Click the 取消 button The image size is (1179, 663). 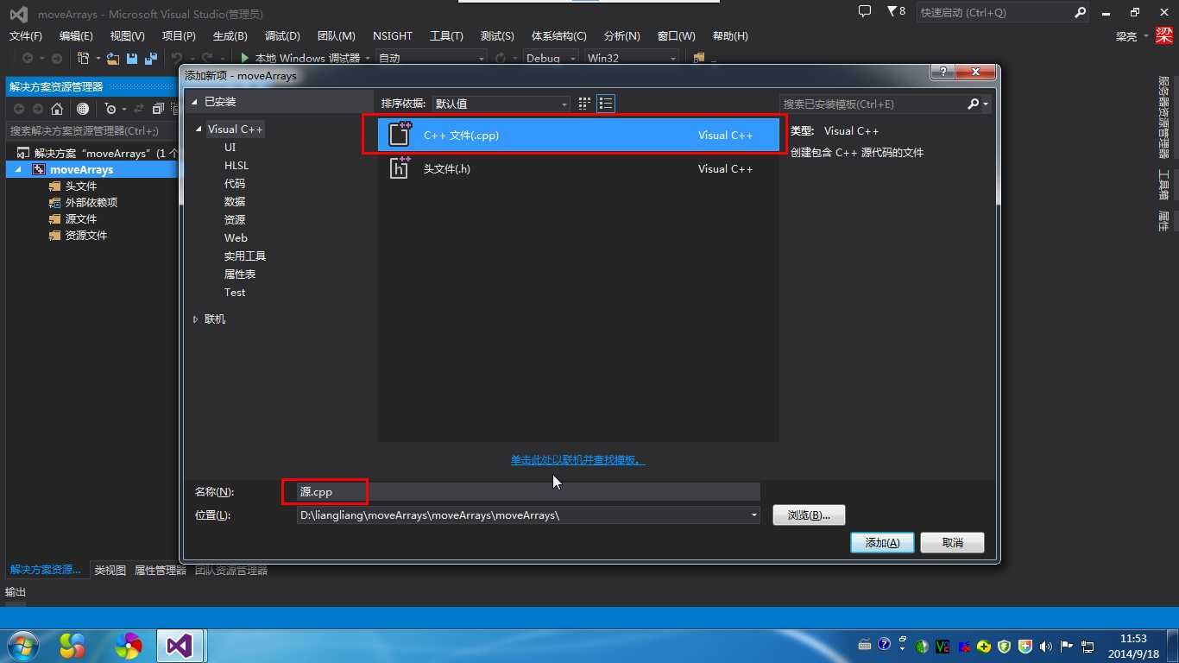(x=952, y=543)
